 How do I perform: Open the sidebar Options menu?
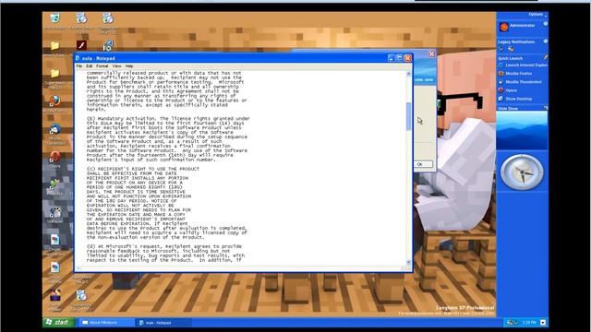[x=537, y=15]
